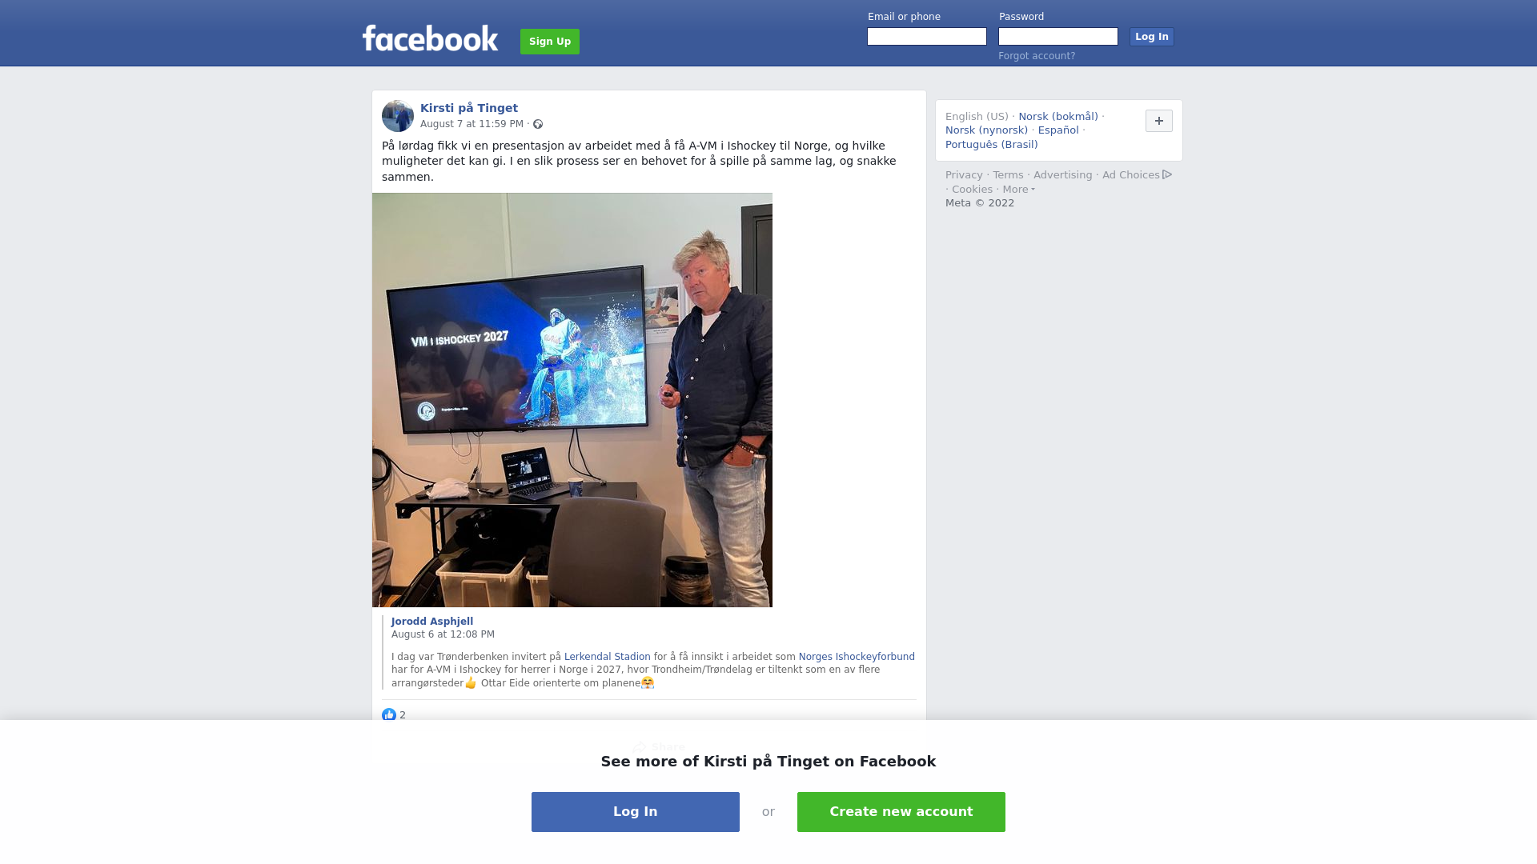Follow the Lerkendal Stadion link
This screenshot has width=1537, height=864.
pyautogui.click(x=608, y=657)
